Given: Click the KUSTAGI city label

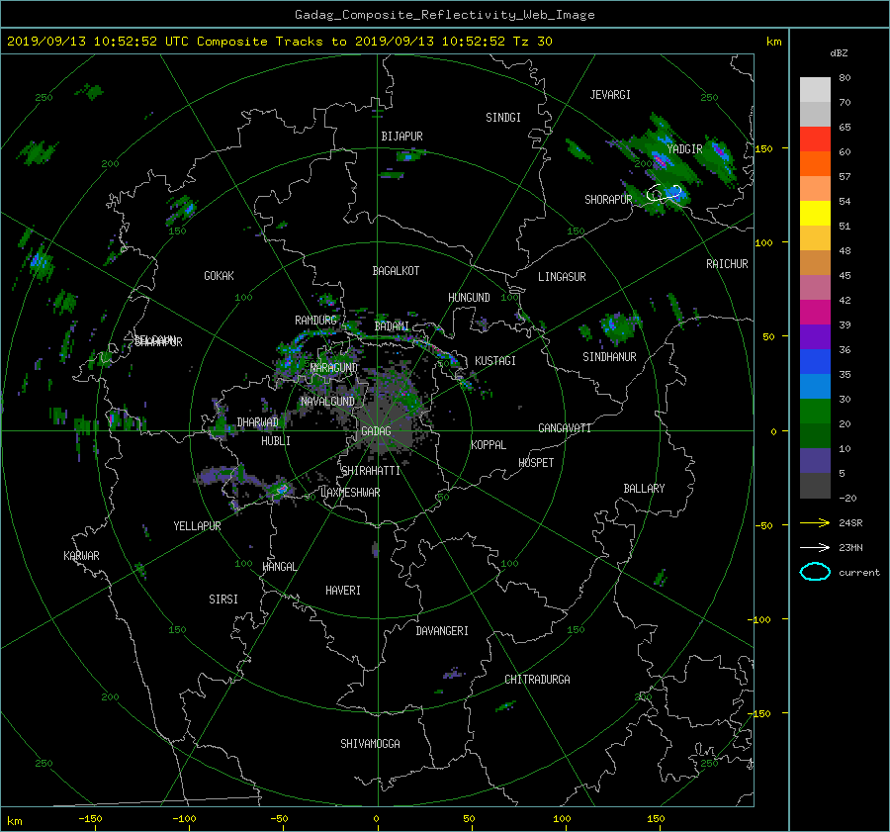Looking at the screenshot, I should [495, 361].
